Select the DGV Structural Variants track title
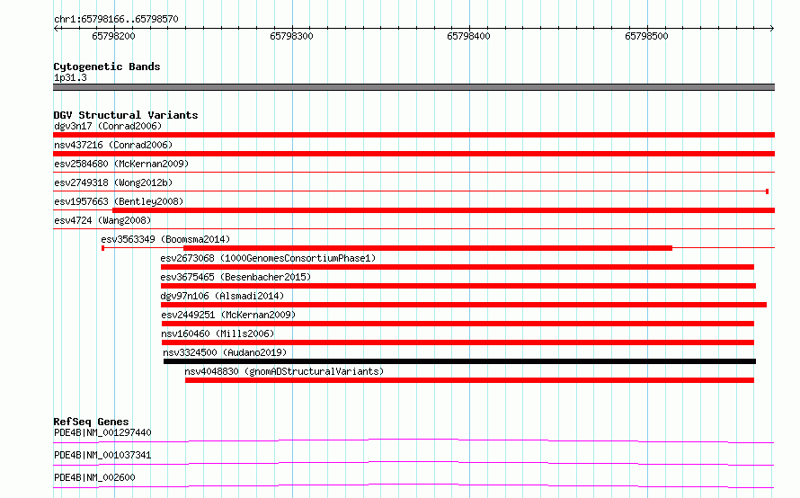This screenshot has height=498, width=800. pos(126,115)
